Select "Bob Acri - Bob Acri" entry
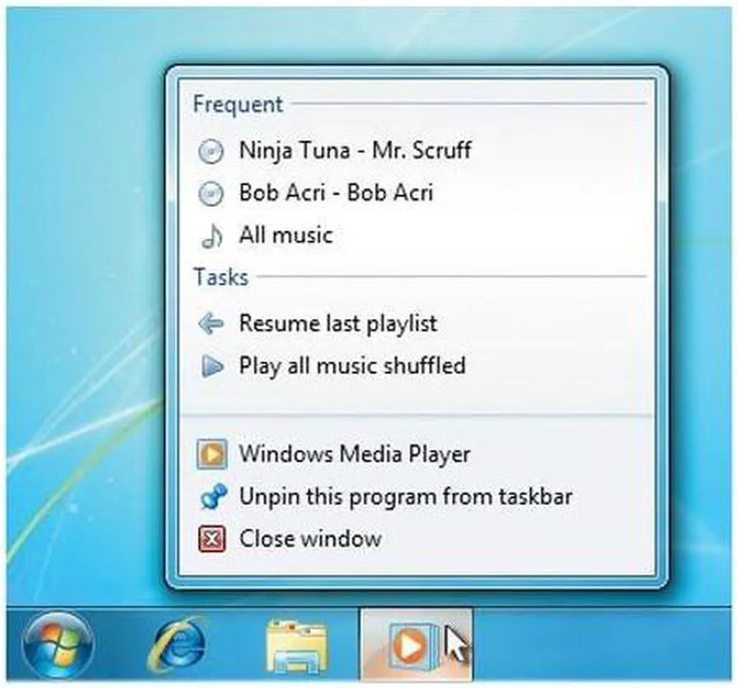The height and width of the screenshot is (688, 738). coord(336,193)
